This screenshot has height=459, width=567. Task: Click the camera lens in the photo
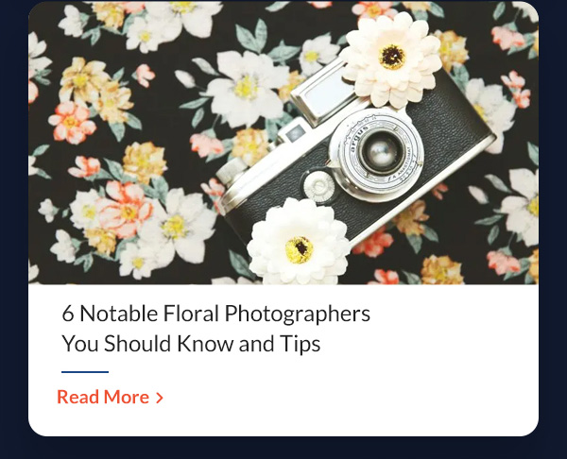(381, 153)
